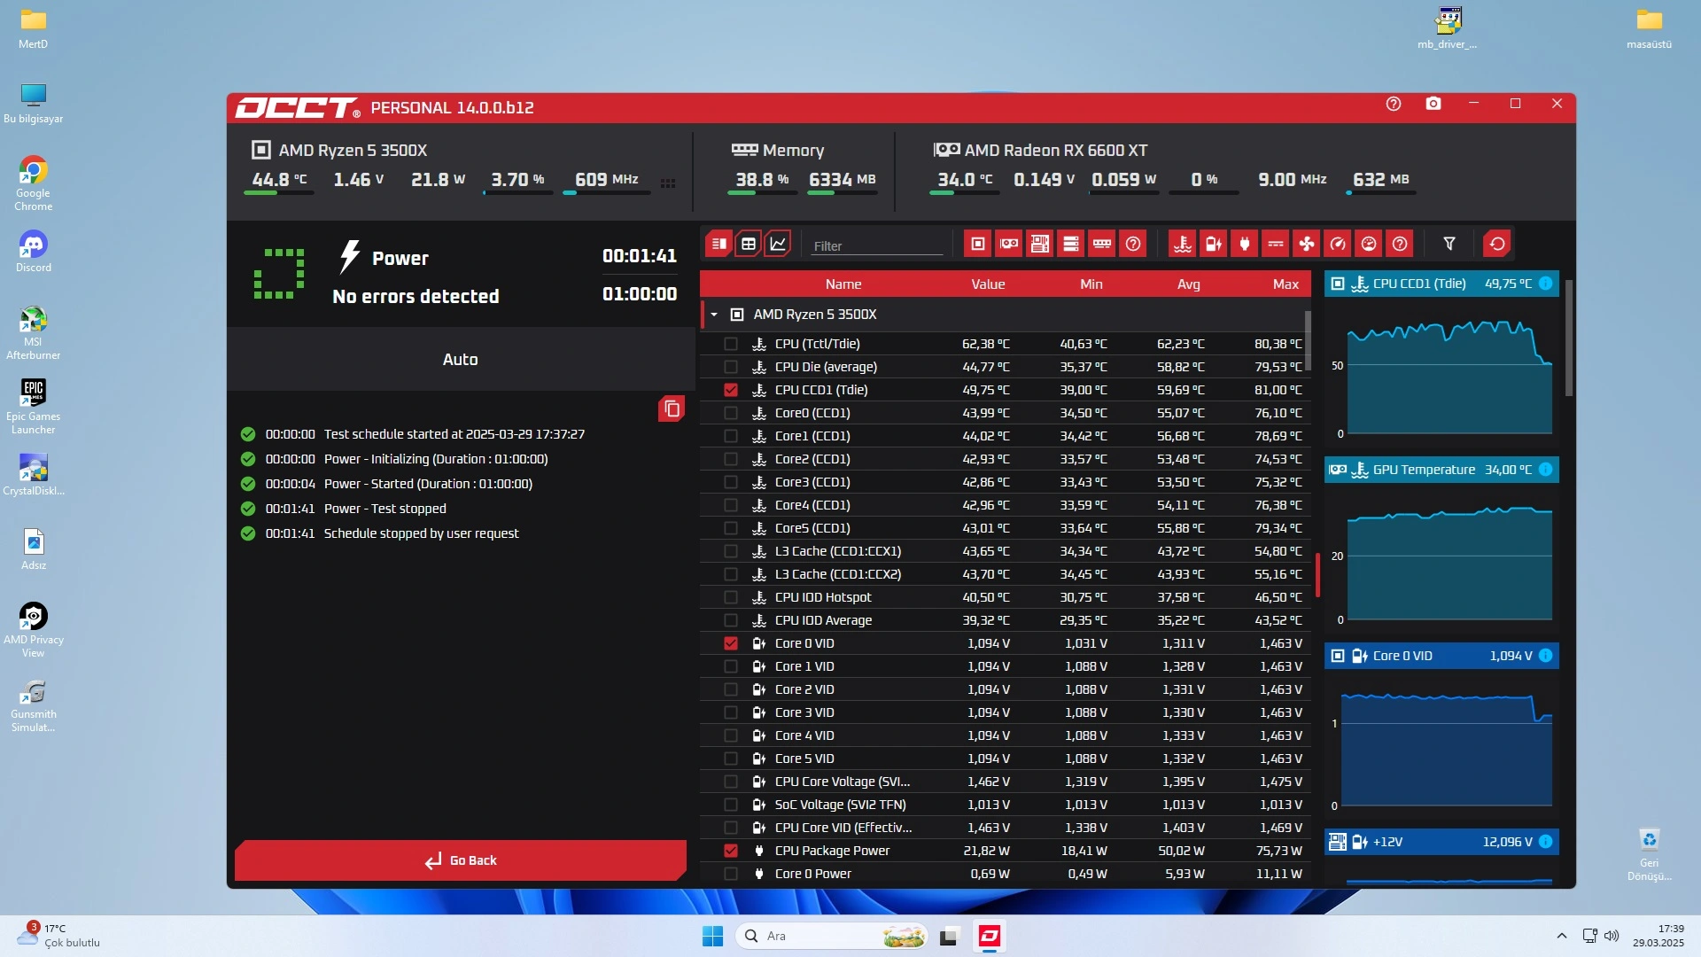
Task: Check the CPU Die (average) checkbox
Action: 731,367
